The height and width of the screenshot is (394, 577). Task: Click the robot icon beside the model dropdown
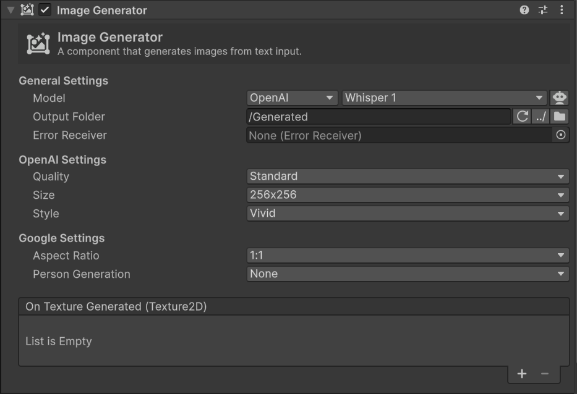[x=560, y=98]
